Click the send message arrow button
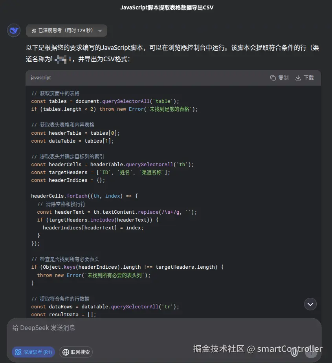Image resolution: width=332 pixels, height=363 pixels. 311,352
